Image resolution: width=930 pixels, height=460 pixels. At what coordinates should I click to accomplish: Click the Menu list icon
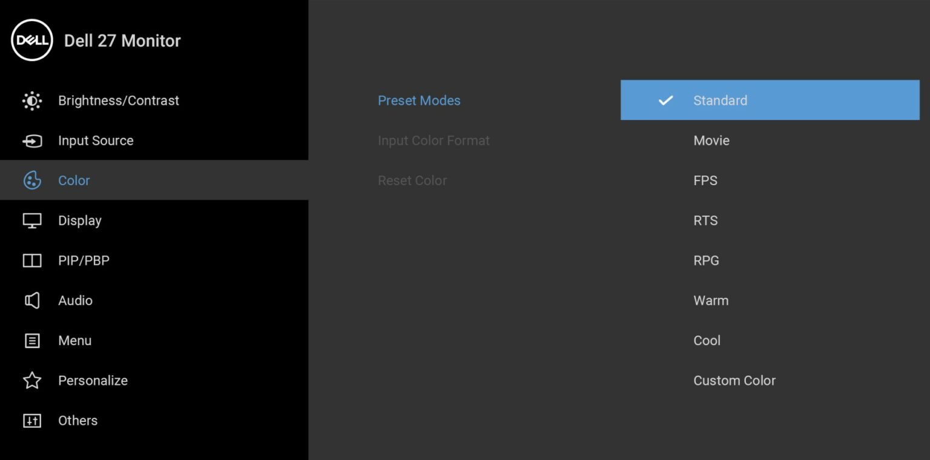coord(32,341)
